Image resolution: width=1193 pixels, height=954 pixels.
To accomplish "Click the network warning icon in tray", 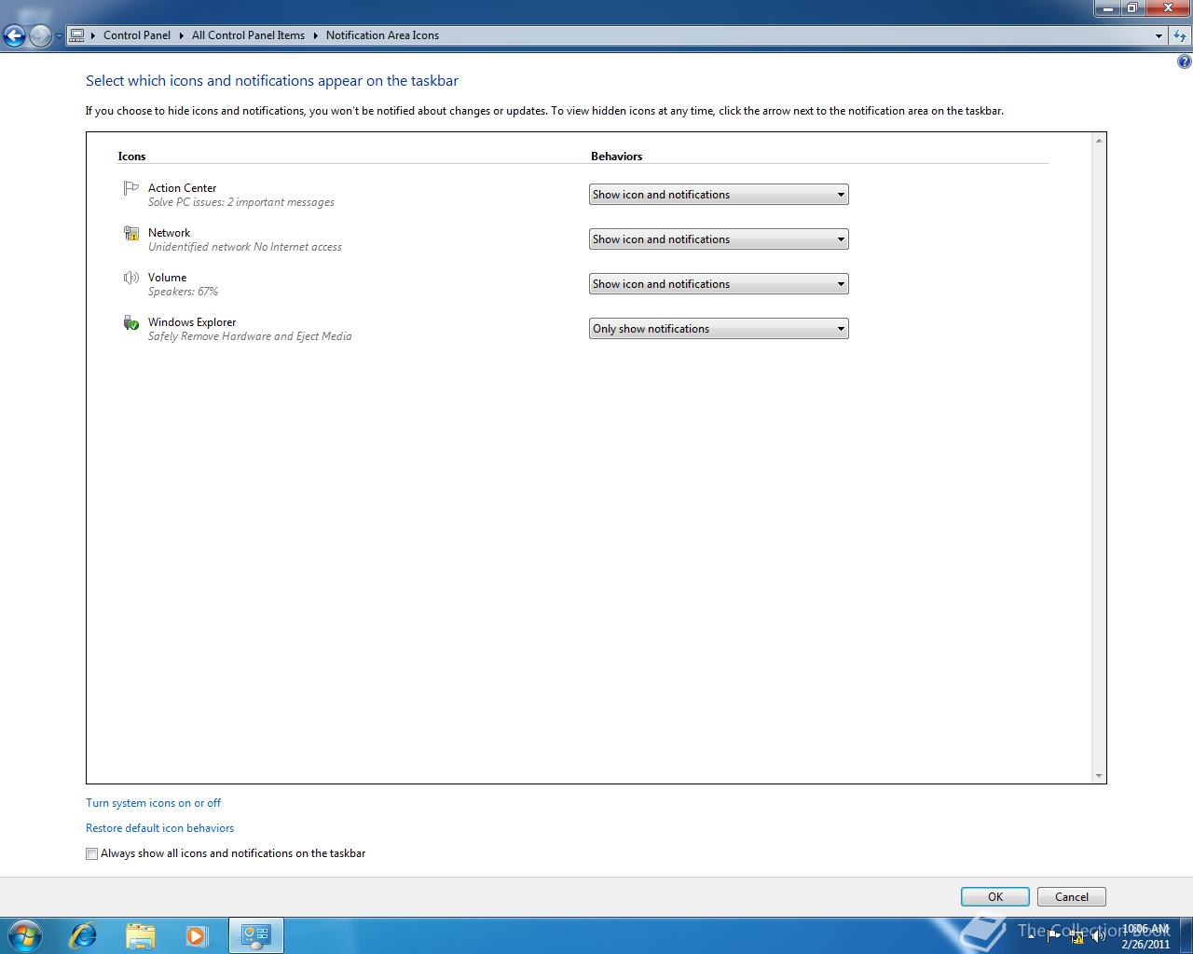I will click(1076, 936).
